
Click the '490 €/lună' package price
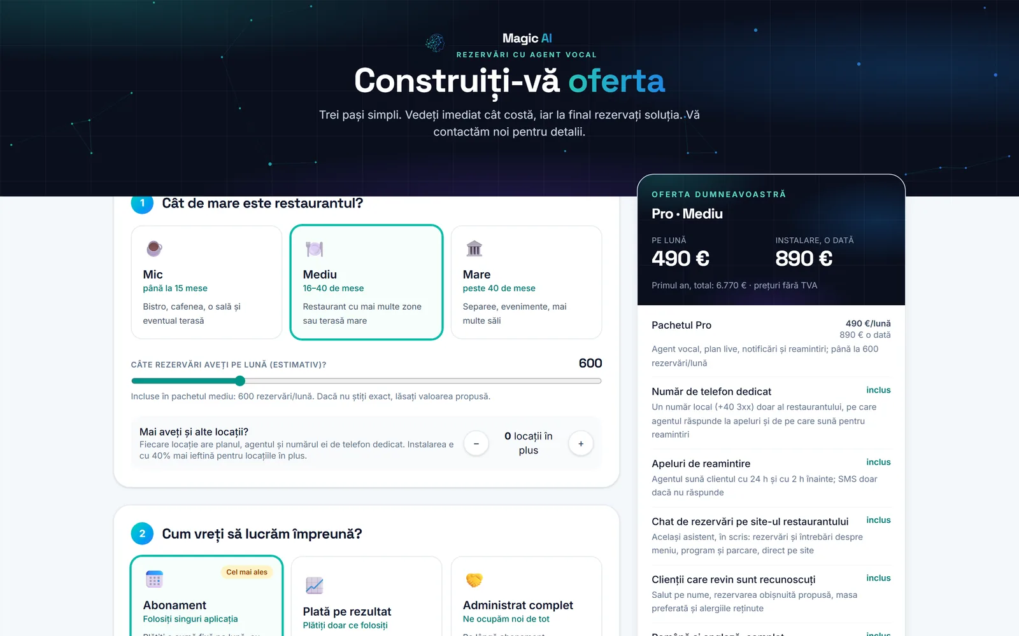point(868,324)
